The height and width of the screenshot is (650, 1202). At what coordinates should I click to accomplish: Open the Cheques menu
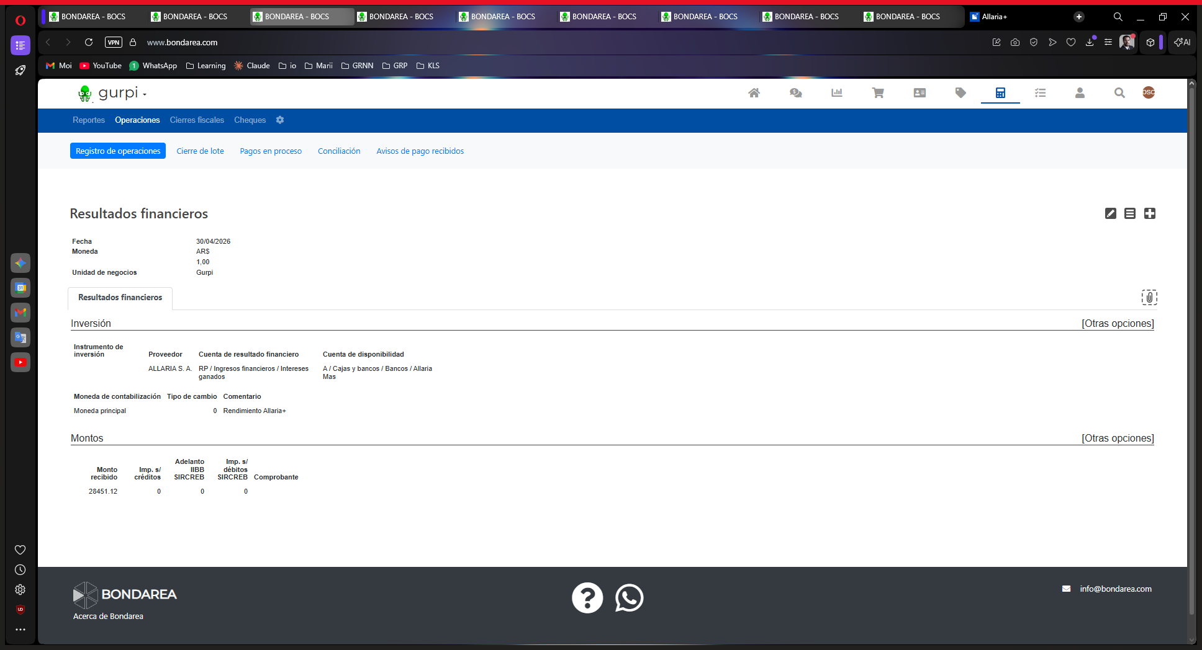click(250, 120)
